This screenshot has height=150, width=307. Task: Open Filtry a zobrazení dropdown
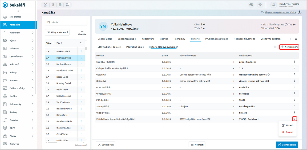pos(57,32)
